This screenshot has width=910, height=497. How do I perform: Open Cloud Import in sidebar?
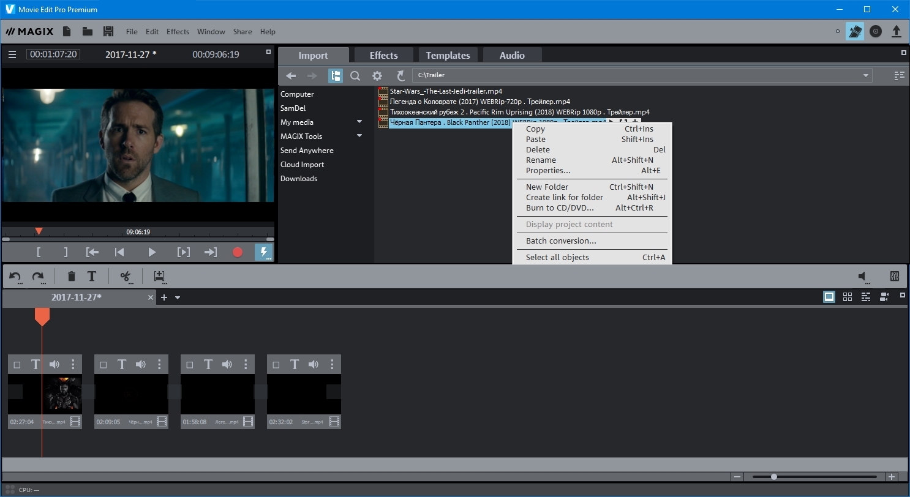coord(302,164)
